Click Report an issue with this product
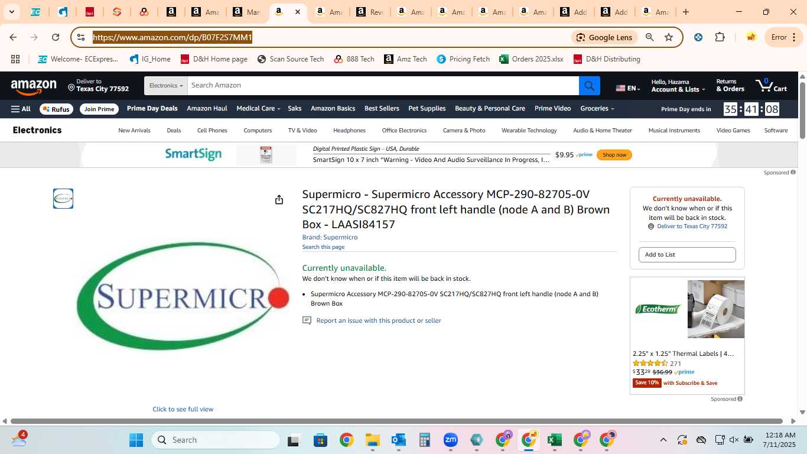The height and width of the screenshot is (454, 807). [x=379, y=320]
